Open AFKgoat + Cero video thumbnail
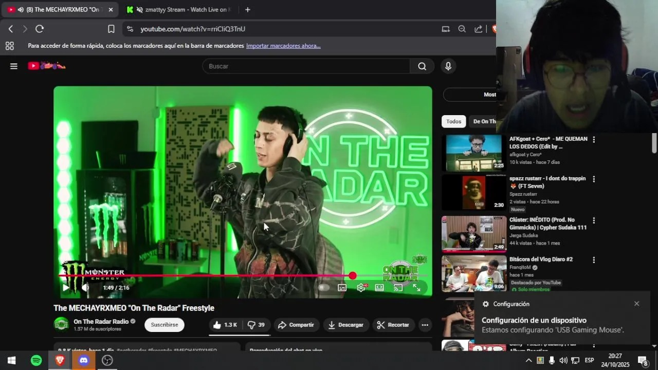This screenshot has height=370, width=658. click(473, 153)
